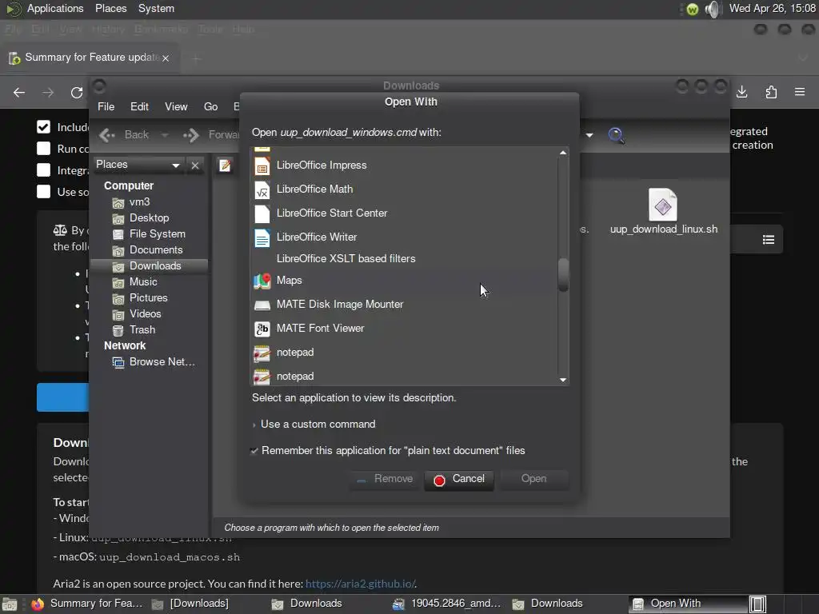Screen dimensions: 819x614
Task: Click the Cancel button
Action: tap(459, 480)
